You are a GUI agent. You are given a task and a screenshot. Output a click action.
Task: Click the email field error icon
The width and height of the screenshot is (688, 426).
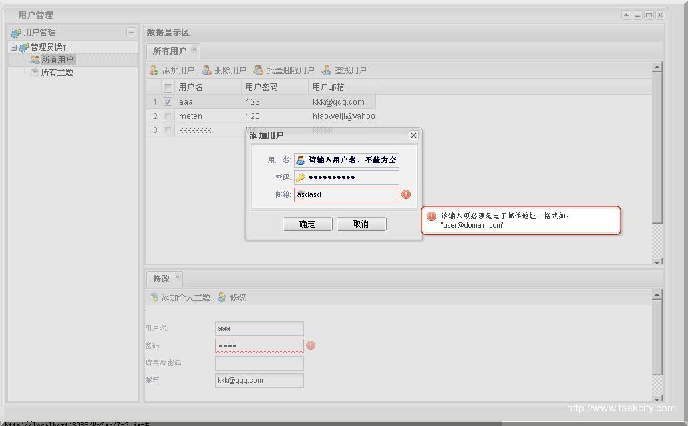coord(406,194)
